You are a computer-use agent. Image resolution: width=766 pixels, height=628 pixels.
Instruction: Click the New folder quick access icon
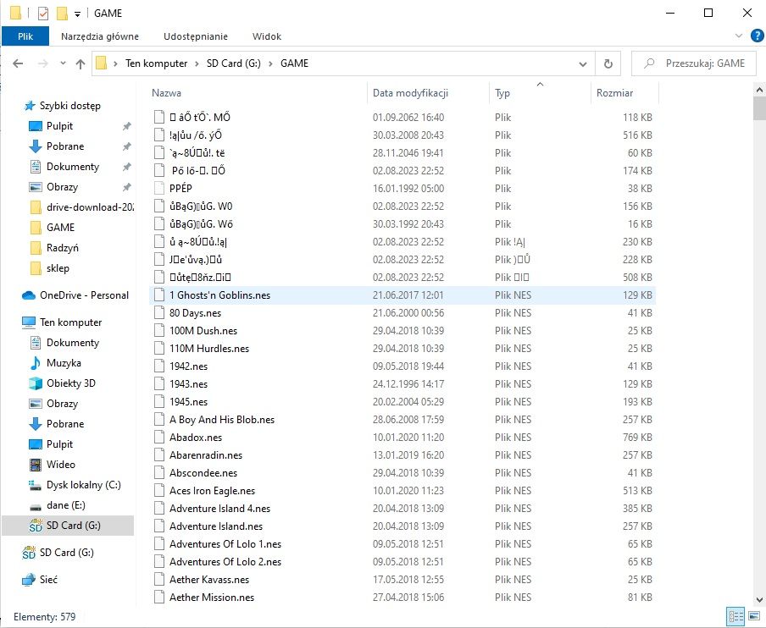[62, 14]
